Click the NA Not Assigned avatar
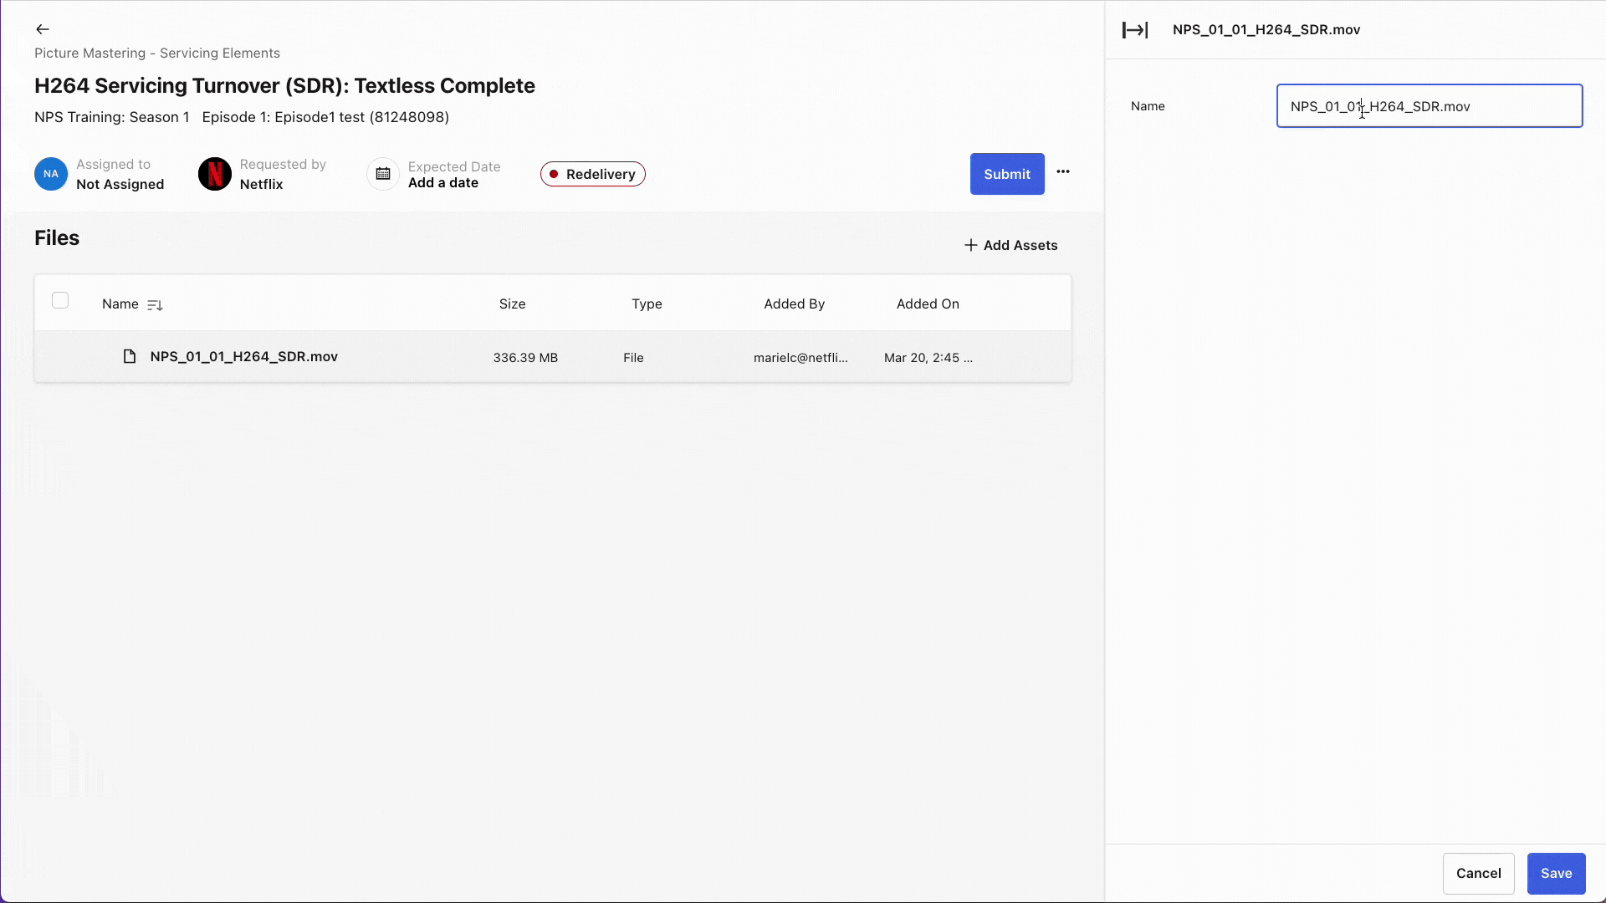This screenshot has height=903, width=1606. (x=50, y=174)
